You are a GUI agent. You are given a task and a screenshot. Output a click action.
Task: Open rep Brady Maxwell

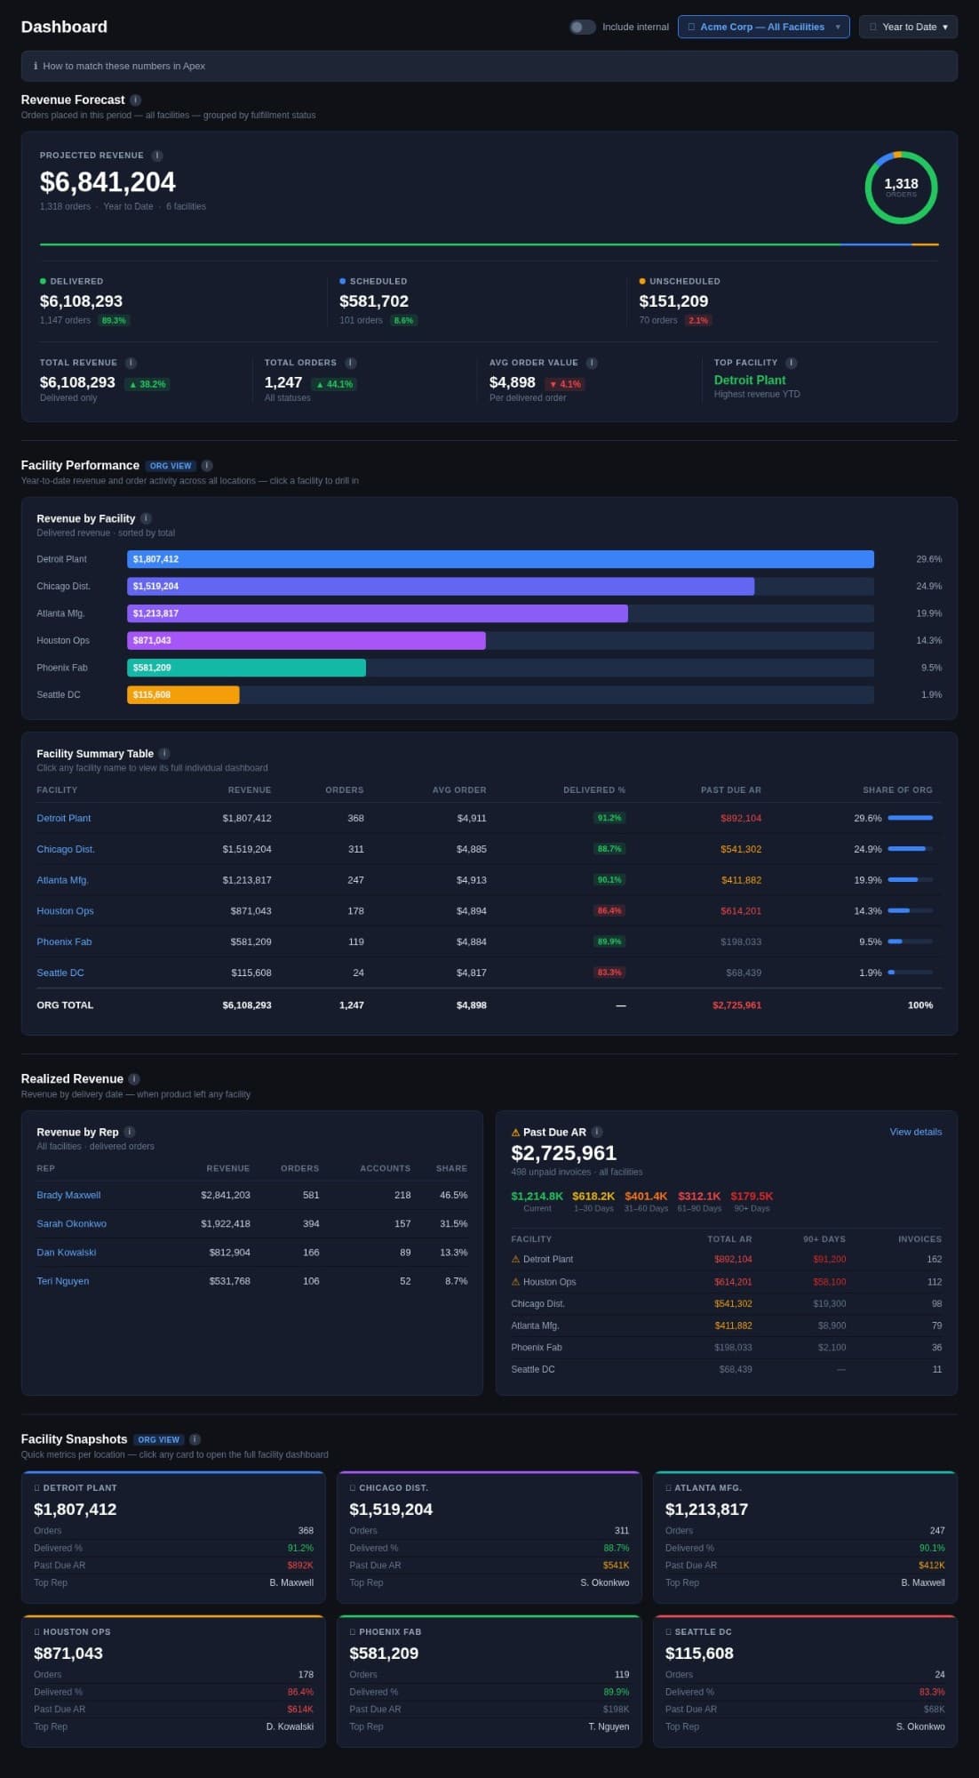(x=68, y=1196)
